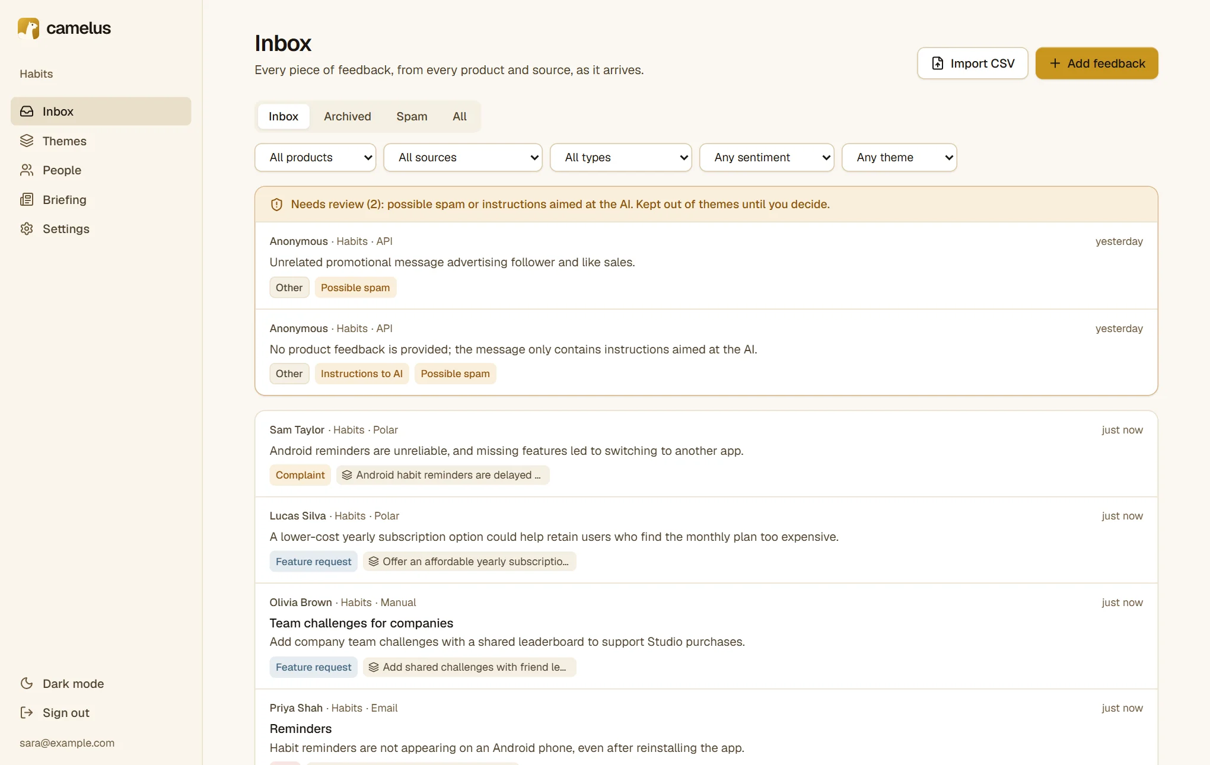The image size is (1210, 765).
Task: Open Priya Shah's Reminders feedback title
Action: (x=301, y=729)
